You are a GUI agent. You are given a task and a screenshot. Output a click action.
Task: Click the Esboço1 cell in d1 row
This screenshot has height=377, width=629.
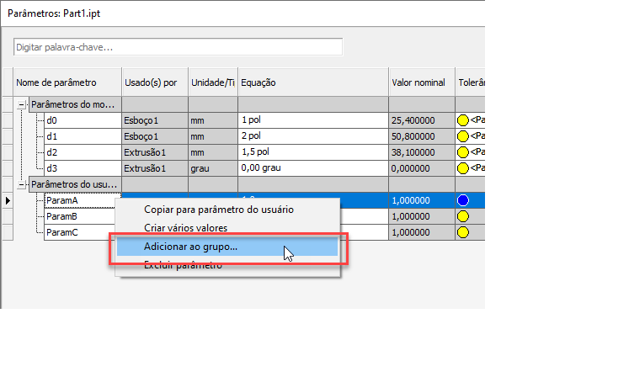[155, 136]
